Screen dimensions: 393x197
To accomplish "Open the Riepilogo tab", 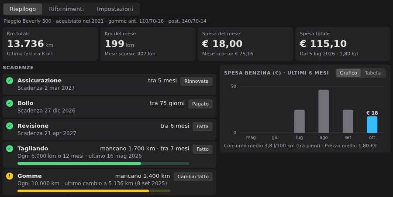I will pos(23,9).
